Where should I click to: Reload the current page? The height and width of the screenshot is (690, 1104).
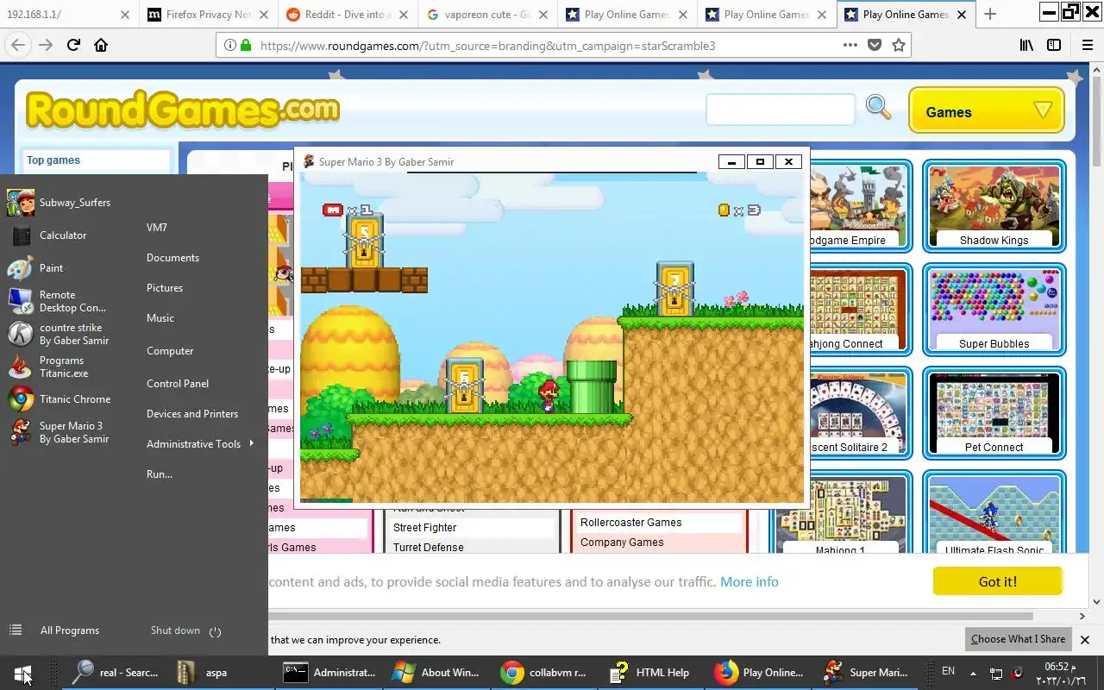coord(73,46)
